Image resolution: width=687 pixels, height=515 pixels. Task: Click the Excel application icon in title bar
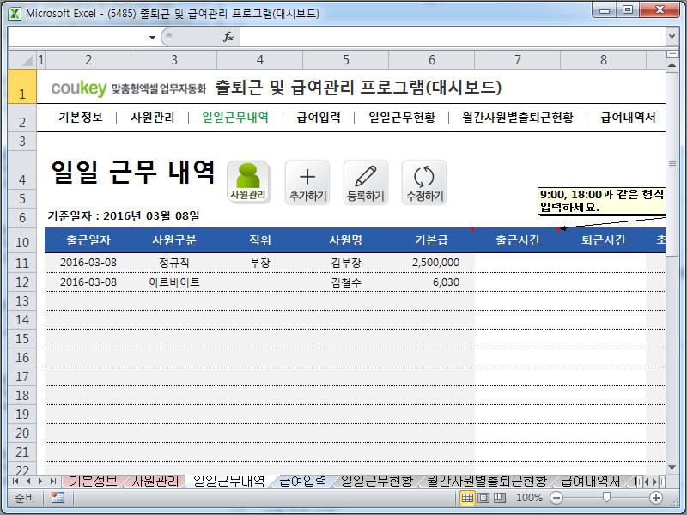click(x=15, y=14)
